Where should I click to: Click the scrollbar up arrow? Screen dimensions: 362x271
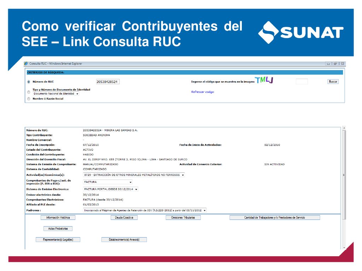point(344,128)
